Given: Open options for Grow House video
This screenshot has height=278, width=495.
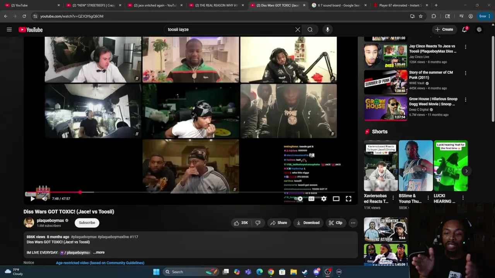Looking at the screenshot, I should pos(465,100).
